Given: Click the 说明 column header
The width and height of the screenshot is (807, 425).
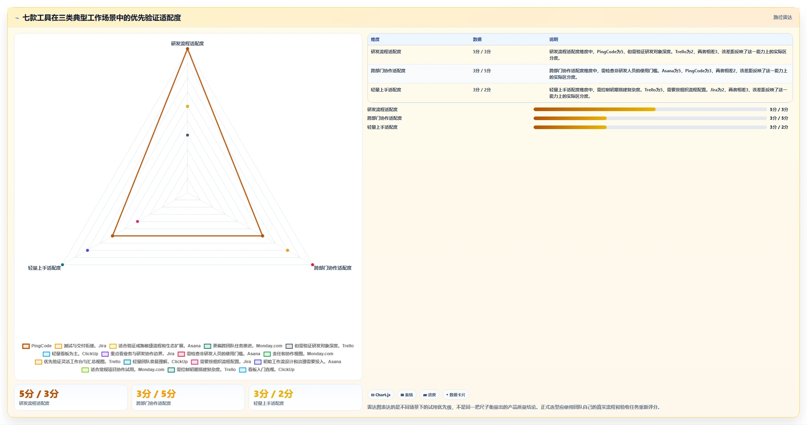Looking at the screenshot, I should tap(553, 40).
